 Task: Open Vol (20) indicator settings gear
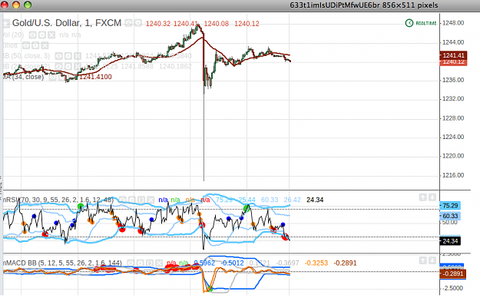(x=42, y=35)
